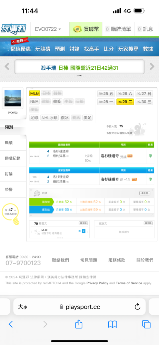Click the previous banner arrow
This screenshot has width=159, height=345.
pos(7,67)
